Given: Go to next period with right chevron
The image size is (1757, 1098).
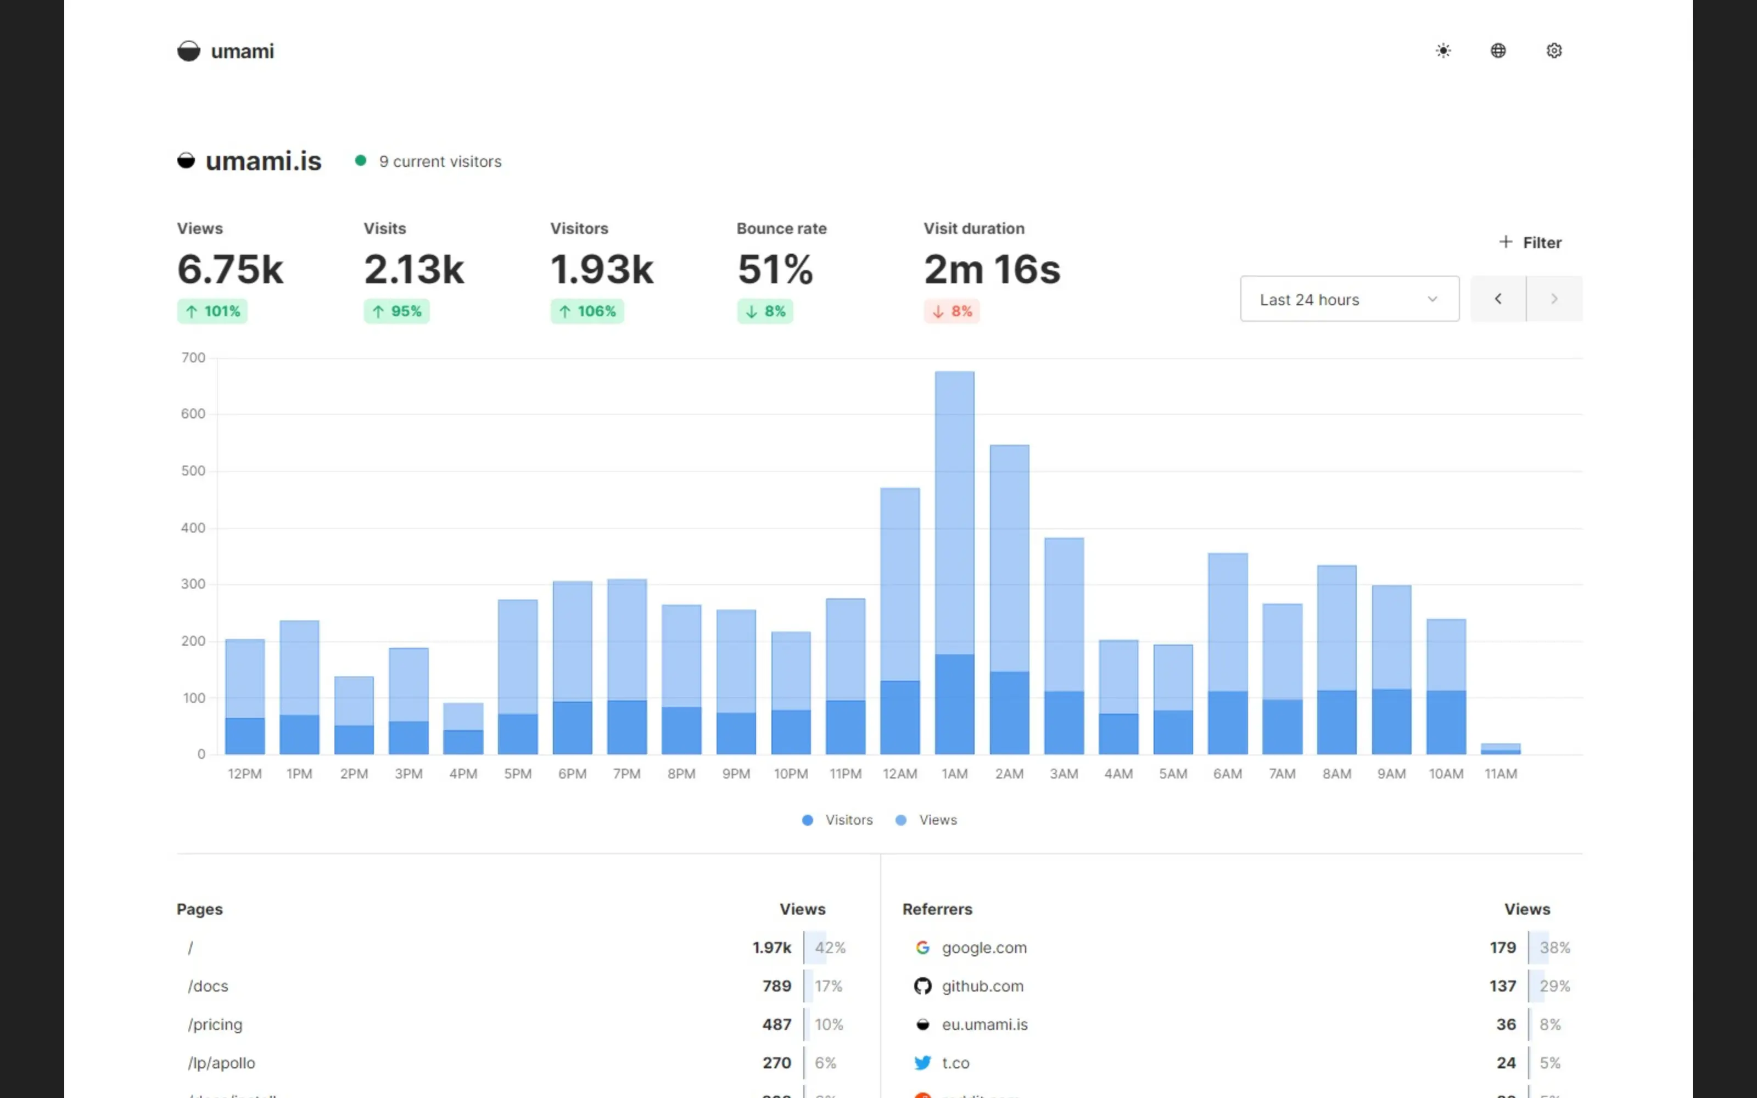Looking at the screenshot, I should [1554, 299].
